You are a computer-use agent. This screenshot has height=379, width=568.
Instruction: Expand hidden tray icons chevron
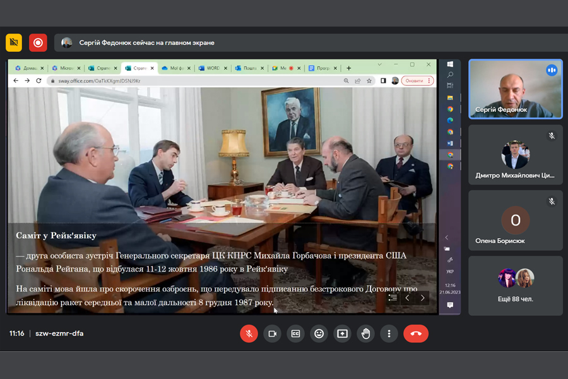tap(447, 238)
